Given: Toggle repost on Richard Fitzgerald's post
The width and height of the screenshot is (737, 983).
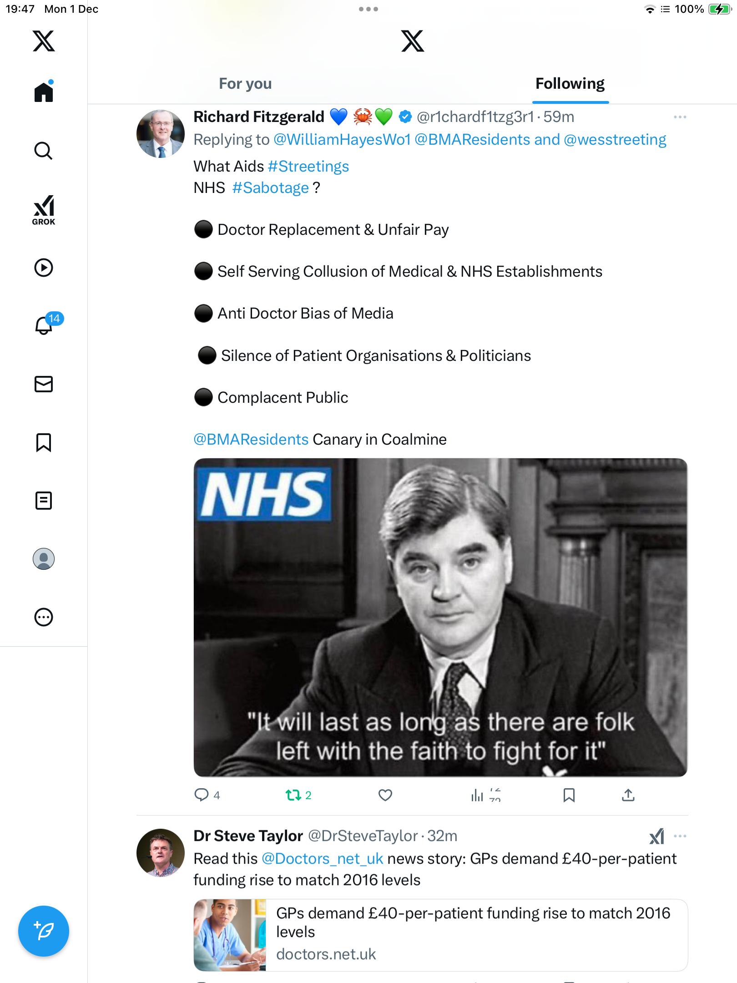Looking at the screenshot, I should (x=293, y=795).
